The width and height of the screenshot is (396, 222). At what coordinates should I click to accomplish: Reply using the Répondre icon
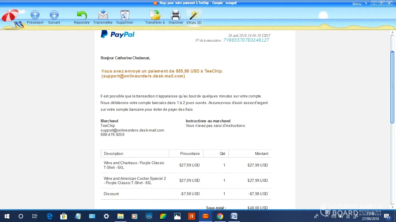tap(82, 15)
